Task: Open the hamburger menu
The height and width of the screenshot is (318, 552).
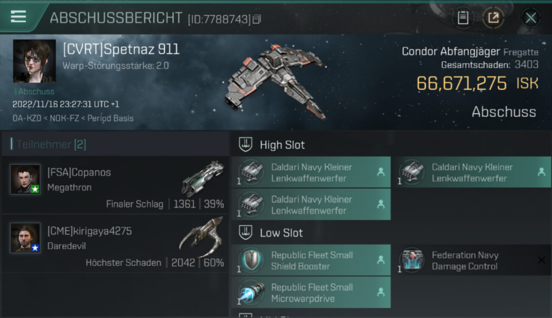Action: click(x=18, y=17)
